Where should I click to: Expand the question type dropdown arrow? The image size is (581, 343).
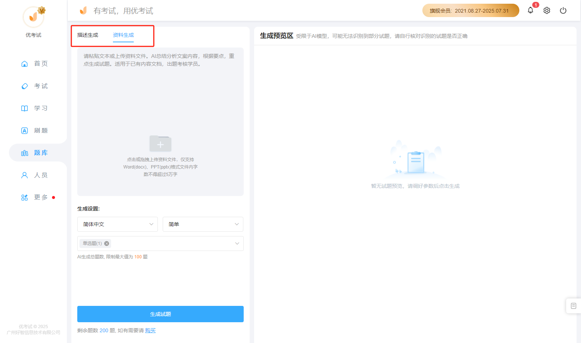point(237,244)
